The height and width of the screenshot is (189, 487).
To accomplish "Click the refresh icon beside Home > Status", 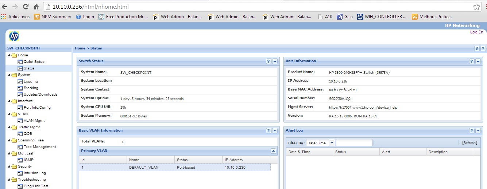I will [x=477, y=48].
